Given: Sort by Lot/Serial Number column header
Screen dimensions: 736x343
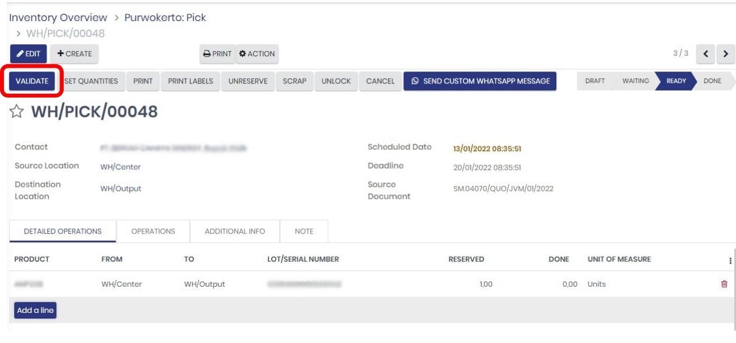Looking at the screenshot, I should pos(303,259).
